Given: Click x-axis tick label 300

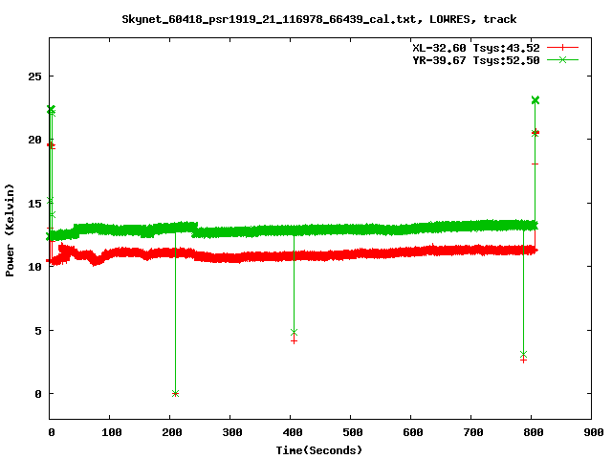Looking at the screenshot, I should pos(232,432).
